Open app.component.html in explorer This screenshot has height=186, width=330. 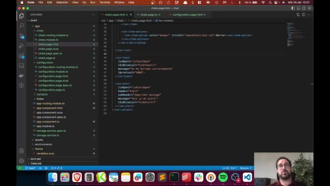[49, 108]
